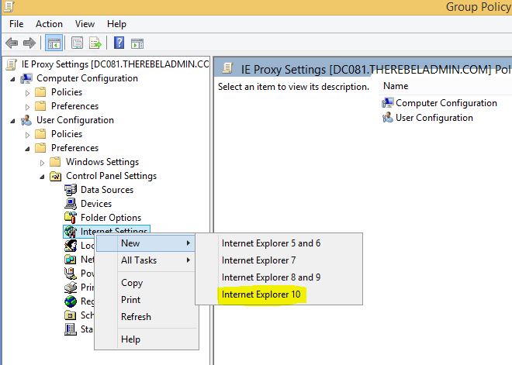Click the Regional Options globe icon
The height and width of the screenshot is (365, 512).
click(x=71, y=301)
